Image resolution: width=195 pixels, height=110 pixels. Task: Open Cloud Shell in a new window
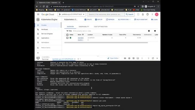[x=153, y=58]
